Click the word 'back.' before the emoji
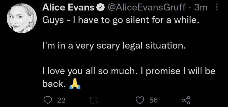Image resolution: width=228 pixels, height=107 pixels. pyautogui.click(x=54, y=84)
